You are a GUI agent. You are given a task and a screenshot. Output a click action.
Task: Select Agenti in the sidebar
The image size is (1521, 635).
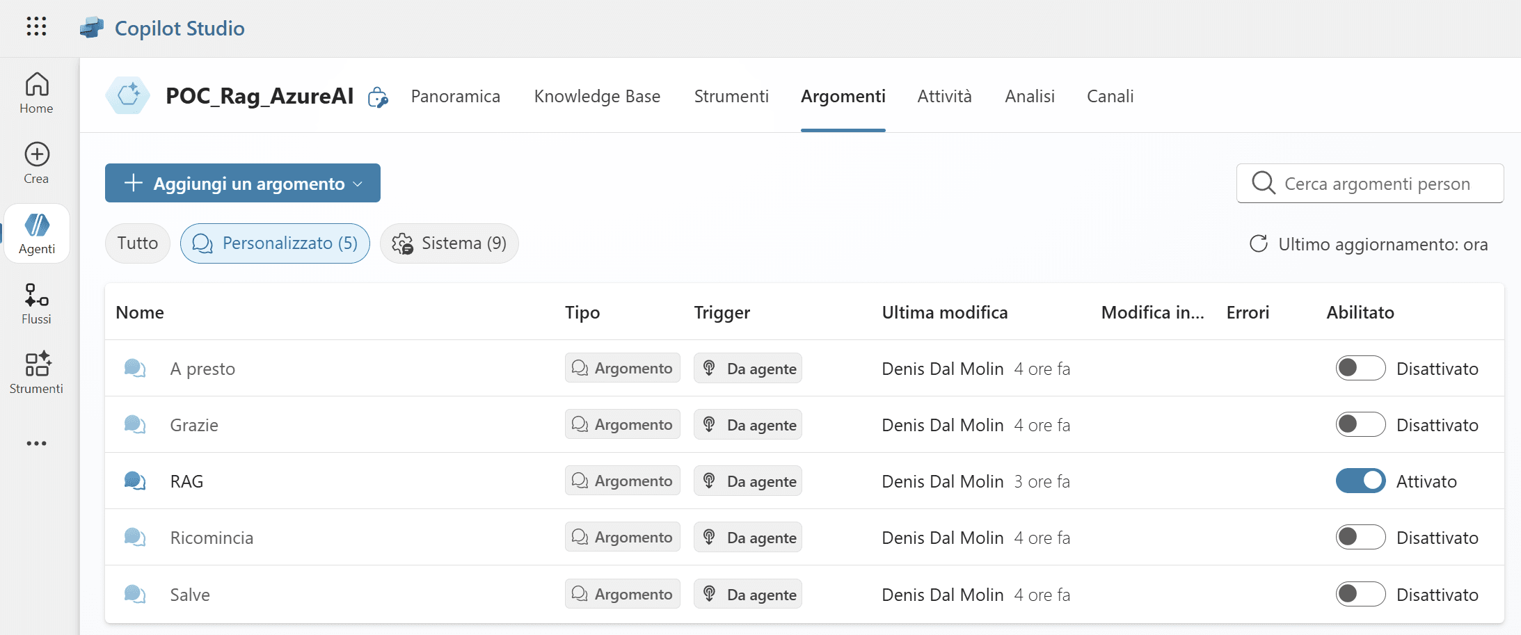pyautogui.click(x=37, y=234)
